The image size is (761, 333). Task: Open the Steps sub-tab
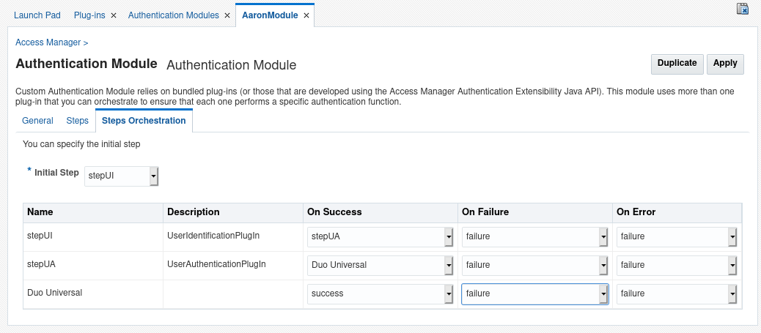(77, 121)
